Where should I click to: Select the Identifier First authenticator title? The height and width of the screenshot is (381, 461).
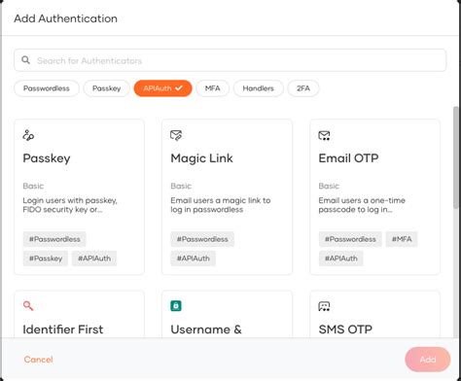(x=63, y=329)
